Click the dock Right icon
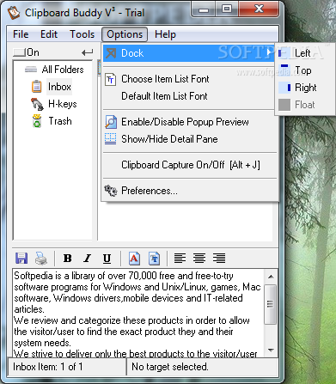336x384 pixels. tap(284, 88)
